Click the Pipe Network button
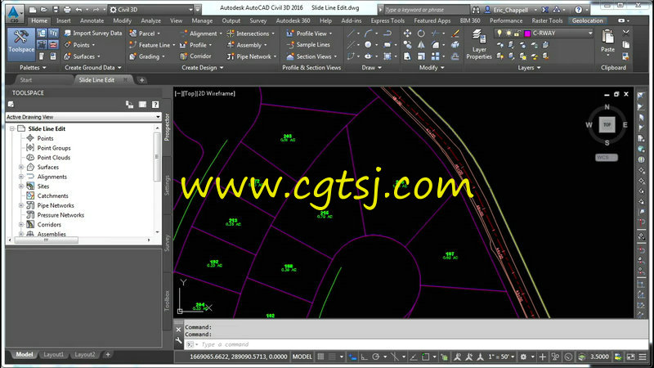 point(252,56)
